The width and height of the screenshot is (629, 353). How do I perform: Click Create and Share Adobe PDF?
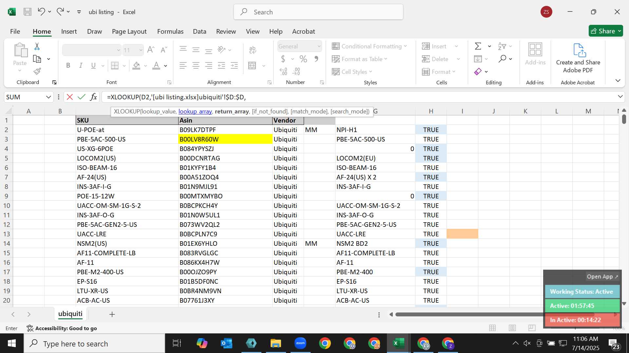pos(578,58)
